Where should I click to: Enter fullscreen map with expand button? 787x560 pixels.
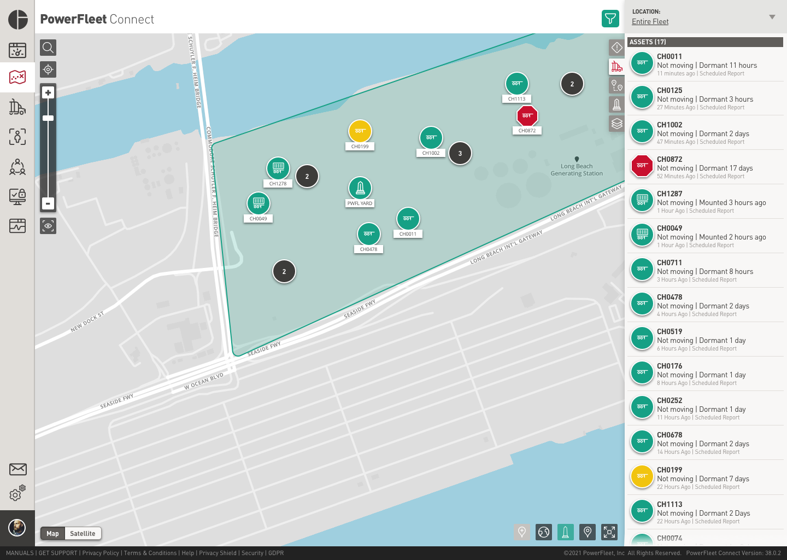(x=609, y=532)
